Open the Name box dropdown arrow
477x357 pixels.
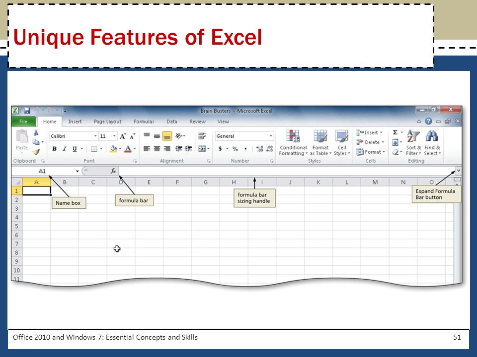point(78,171)
